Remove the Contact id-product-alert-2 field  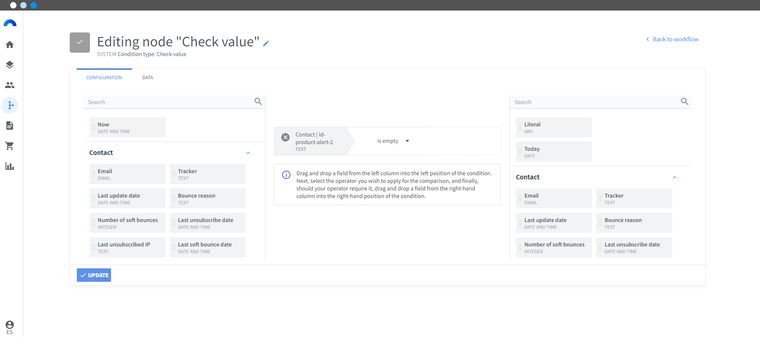click(285, 137)
